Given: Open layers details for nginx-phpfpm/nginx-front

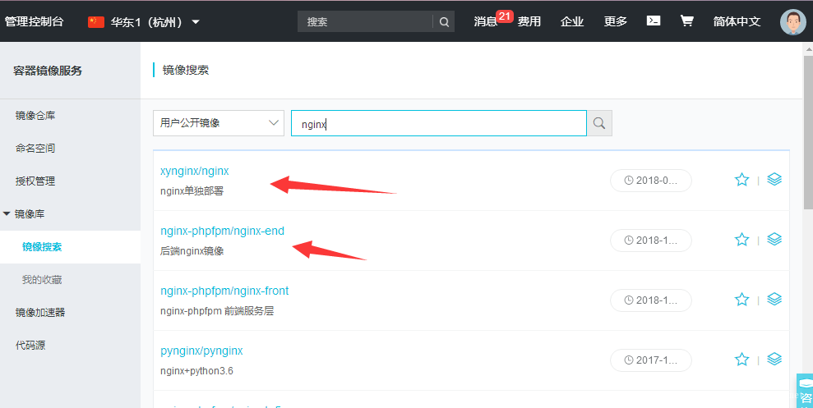Looking at the screenshot, I should coord(774,300).
